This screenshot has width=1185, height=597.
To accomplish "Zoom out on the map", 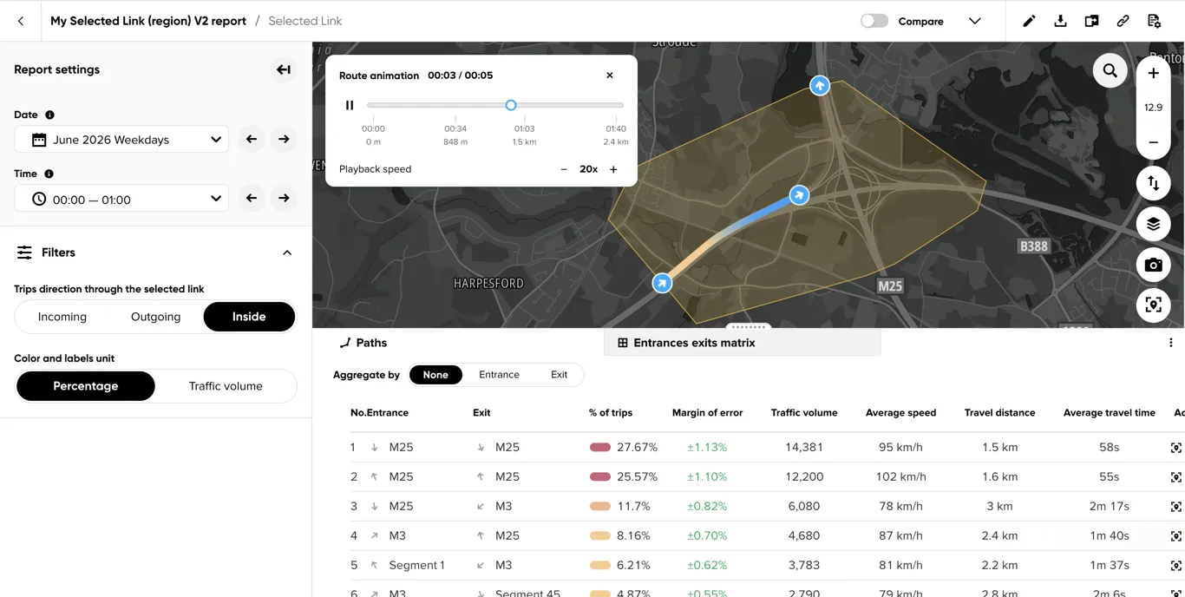I will (1153, 142).
